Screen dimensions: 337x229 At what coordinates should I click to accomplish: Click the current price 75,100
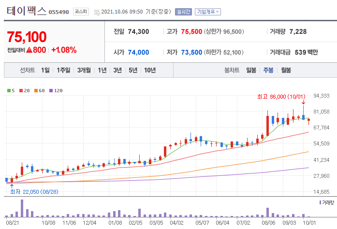click(x=27, y=37)
